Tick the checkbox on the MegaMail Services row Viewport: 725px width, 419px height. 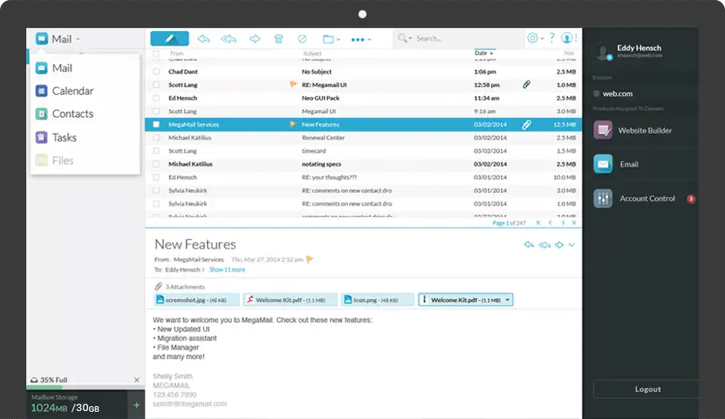(x=156, y=125)
